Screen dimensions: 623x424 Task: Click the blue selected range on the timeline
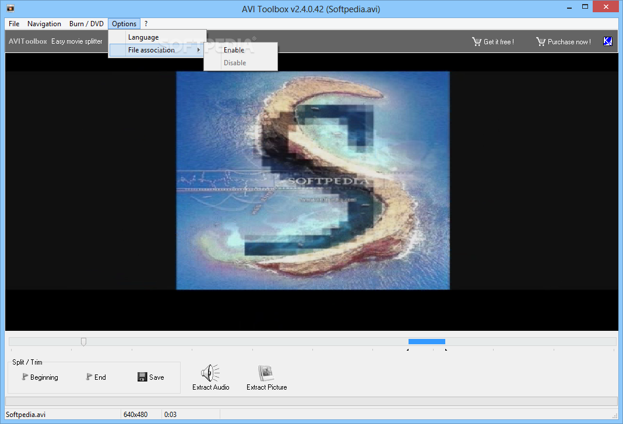[x=427, y=341]
